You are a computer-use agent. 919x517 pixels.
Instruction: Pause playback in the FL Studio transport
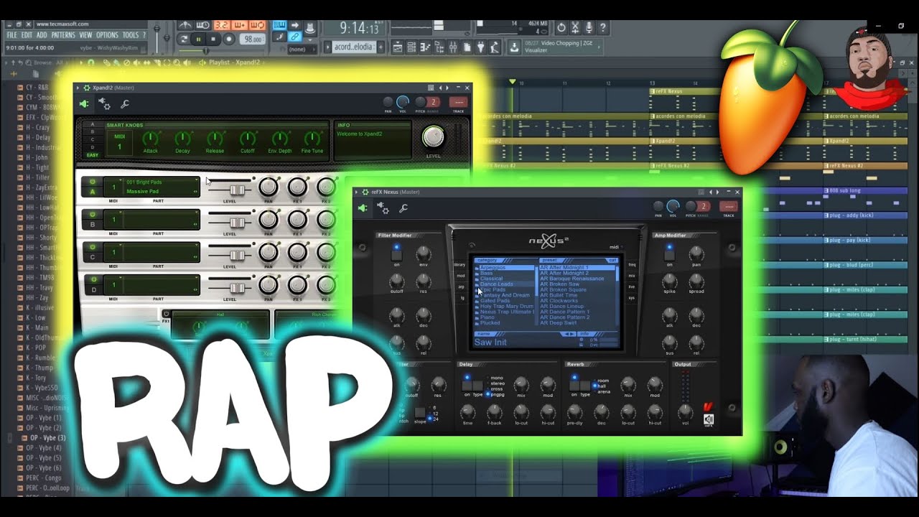(198, 39)
